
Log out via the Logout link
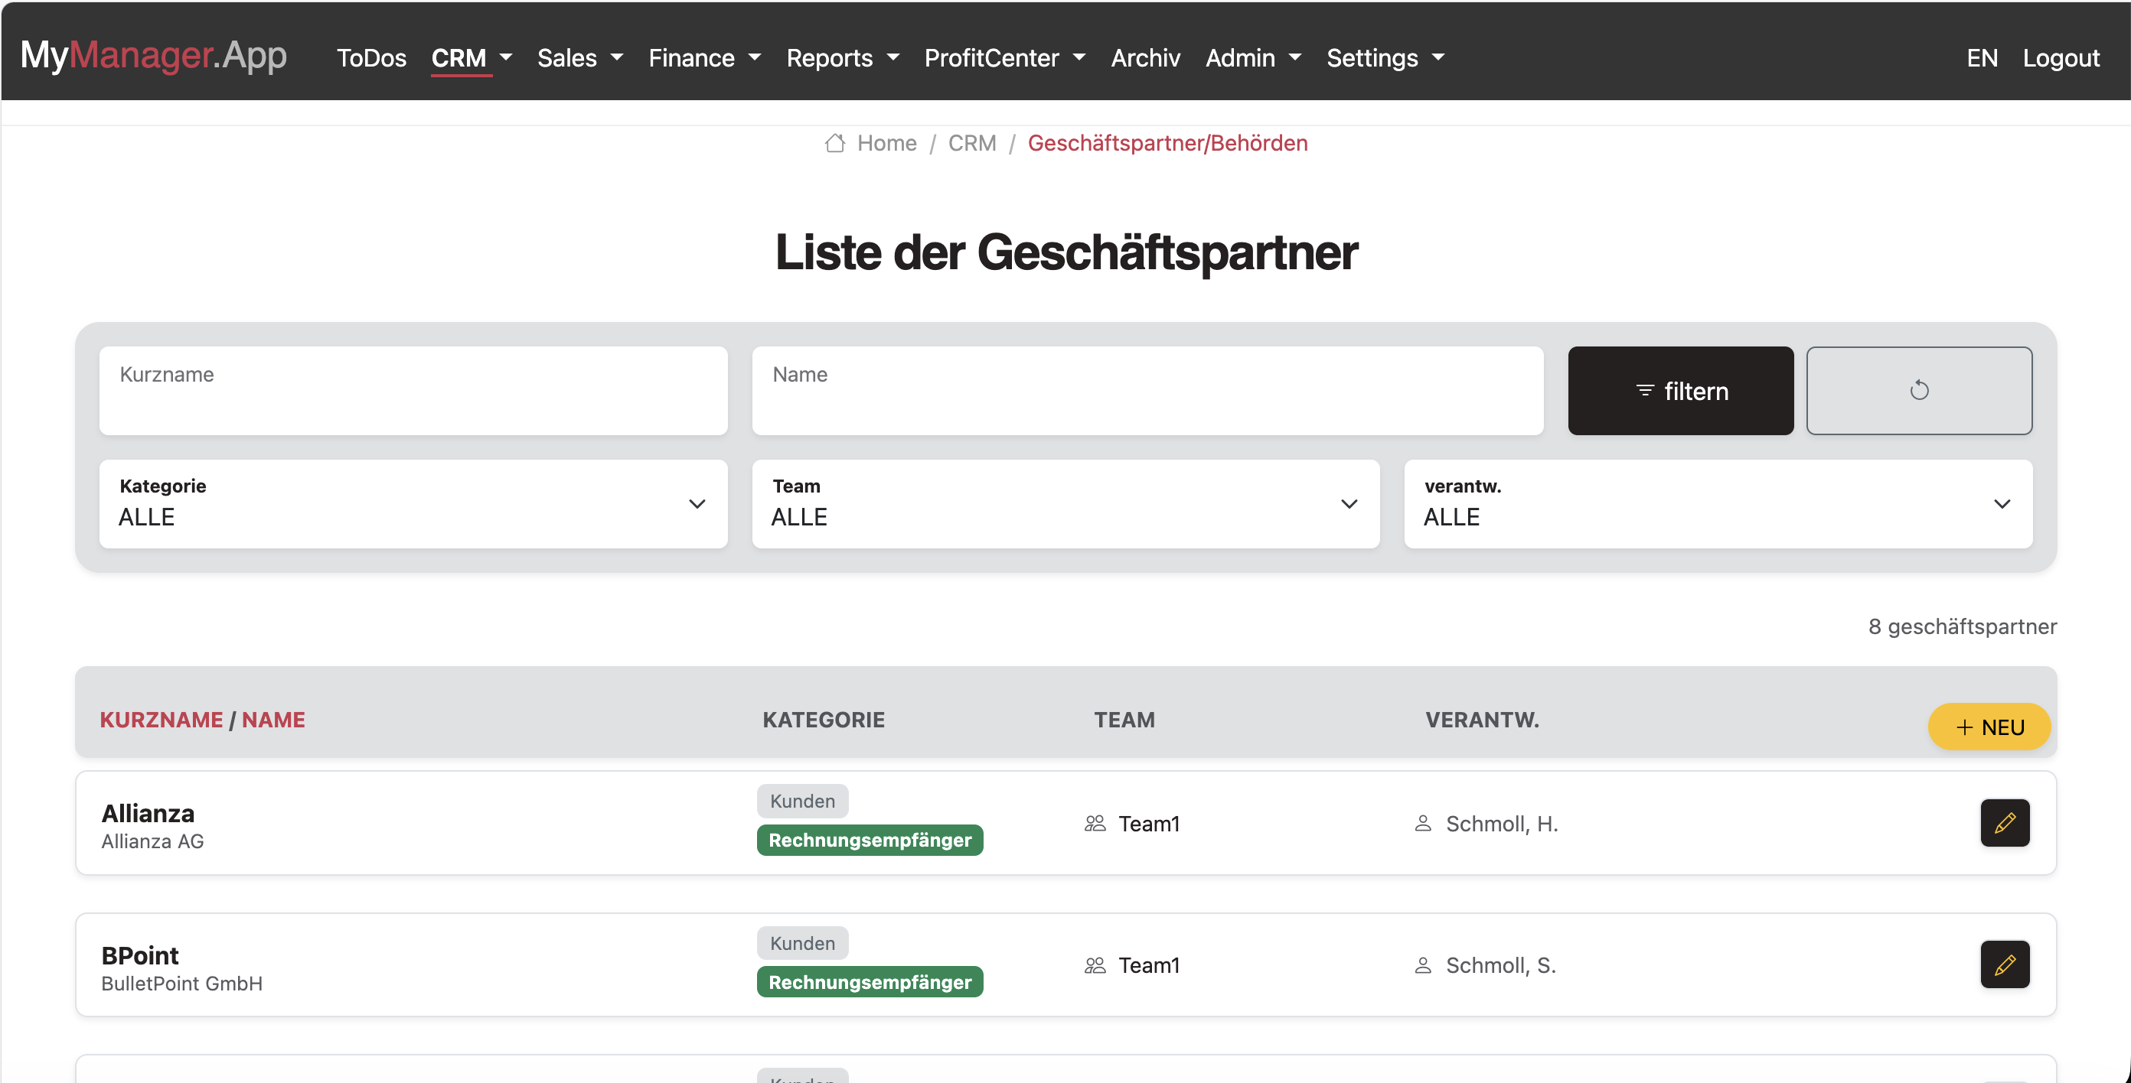pos(2061,58)
